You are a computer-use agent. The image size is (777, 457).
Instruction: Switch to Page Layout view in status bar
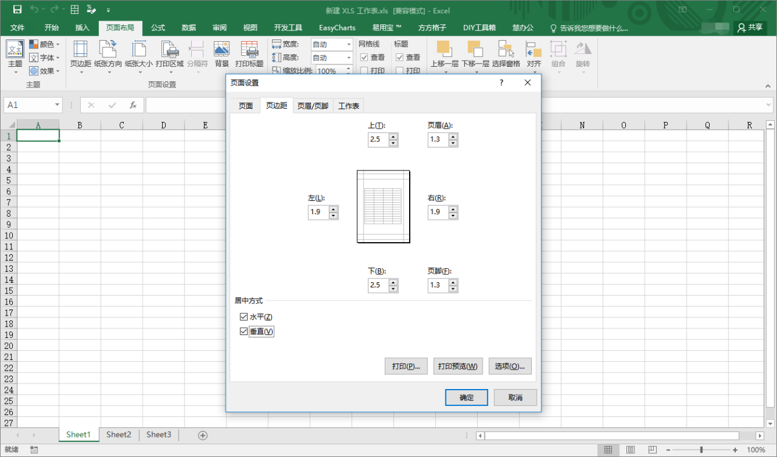click(631, 450)
